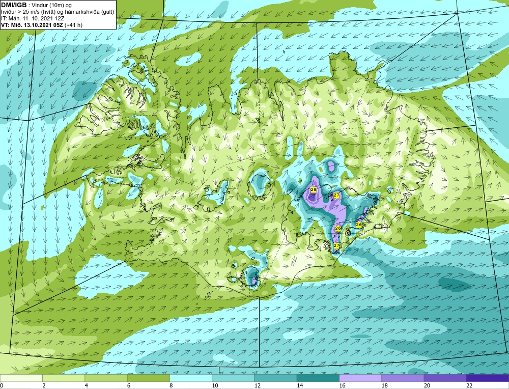
Task: Click the legend scale number 16
Action: tap(342, 385)
